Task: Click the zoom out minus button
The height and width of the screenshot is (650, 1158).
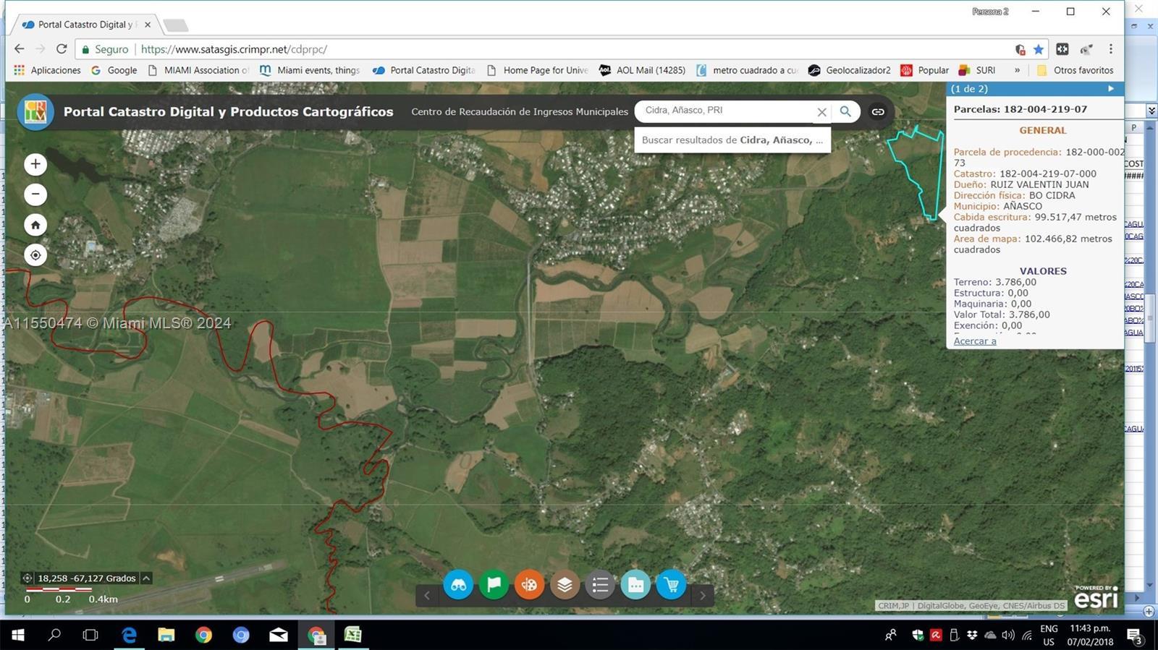Action: pos(35,194)
